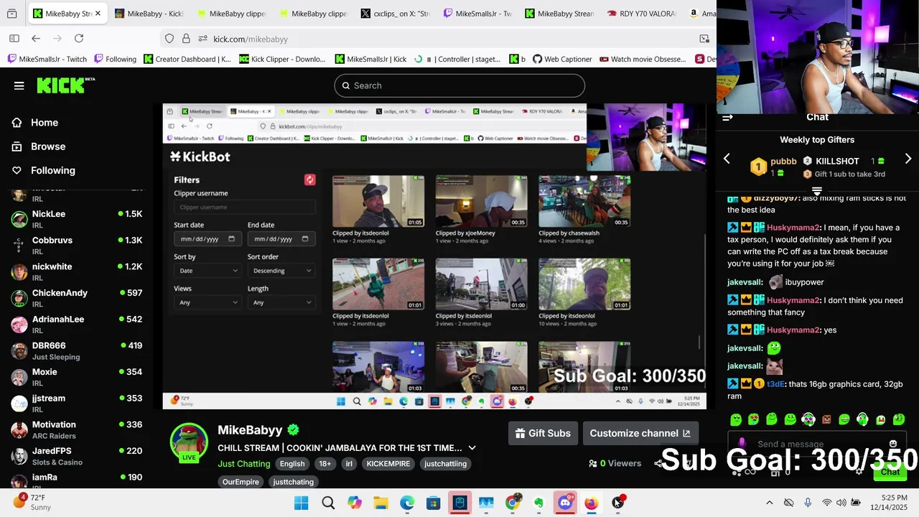
Task: Click MikeBabyy's verified badge
Action: point(293,430)
